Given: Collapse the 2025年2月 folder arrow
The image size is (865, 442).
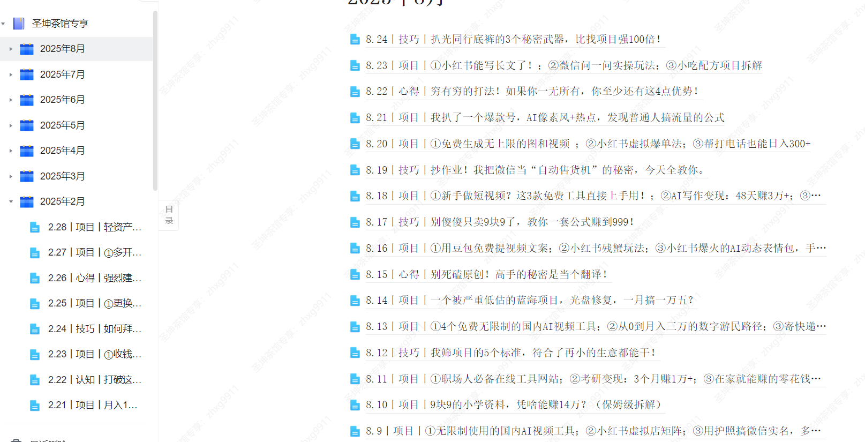Looking at the screenshot, I should click(11, 201).
